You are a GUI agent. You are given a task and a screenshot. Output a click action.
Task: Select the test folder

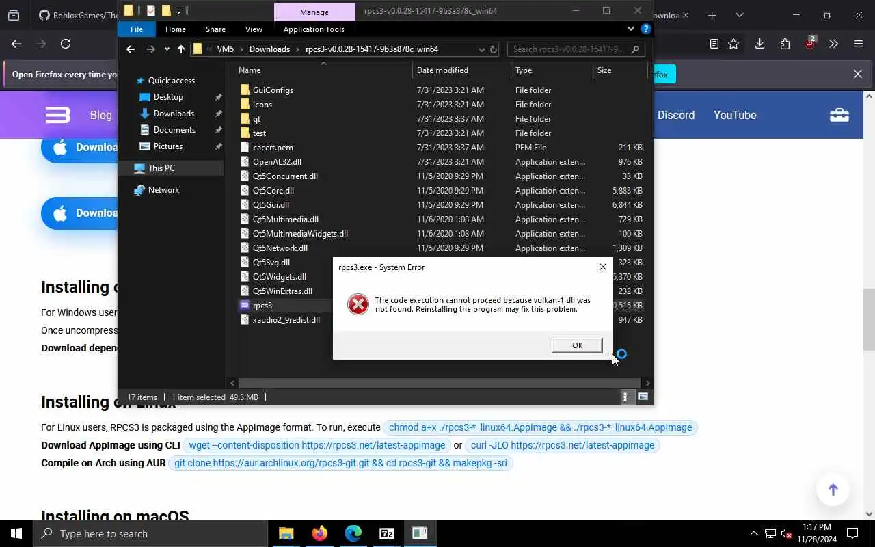click(259, 133)
